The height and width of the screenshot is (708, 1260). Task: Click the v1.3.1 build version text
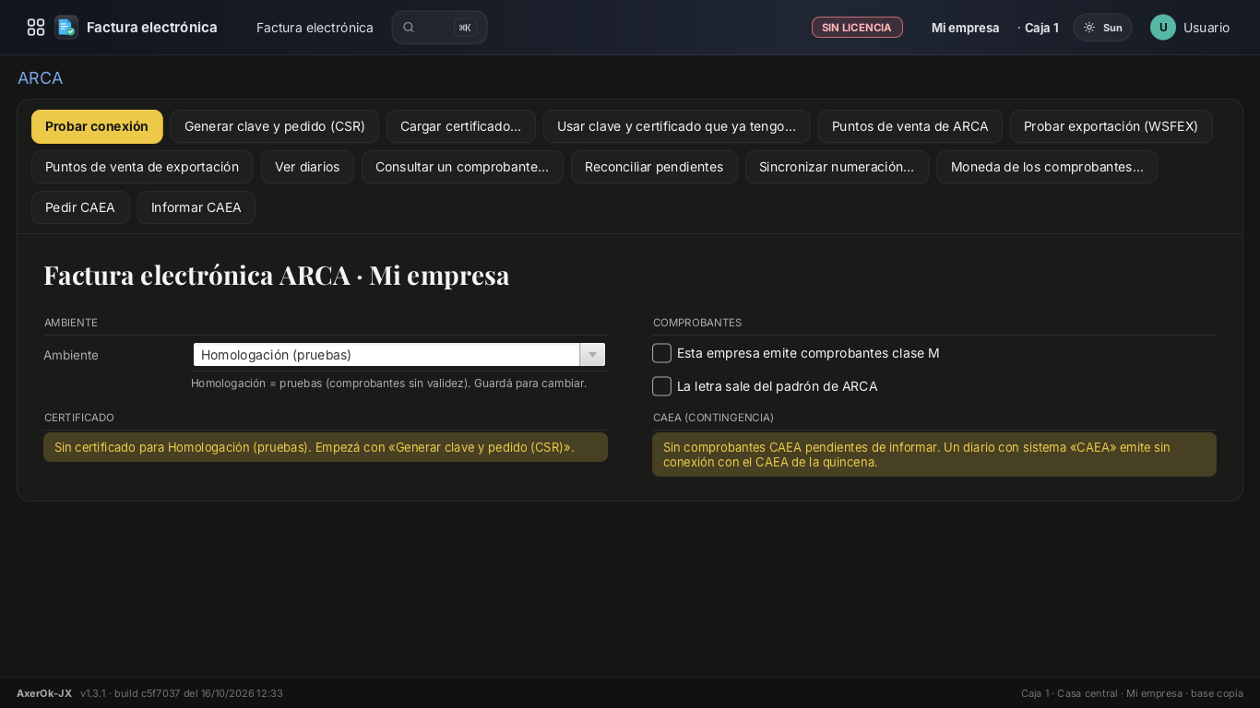(182, 693)
